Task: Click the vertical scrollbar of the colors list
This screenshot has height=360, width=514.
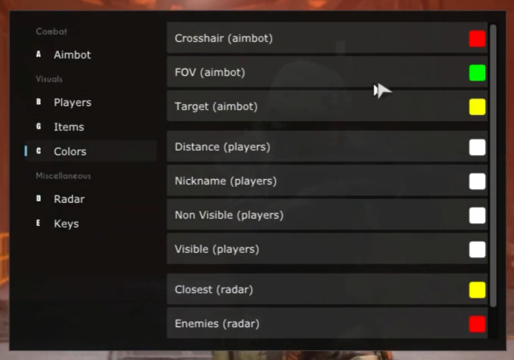Action: 493,166
